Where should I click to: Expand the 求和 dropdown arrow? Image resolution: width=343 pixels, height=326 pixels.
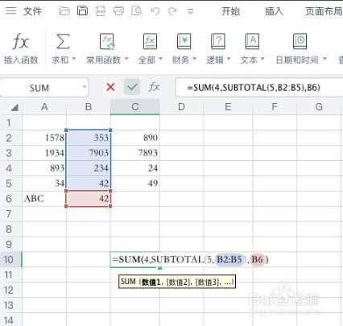click(74, 59)
